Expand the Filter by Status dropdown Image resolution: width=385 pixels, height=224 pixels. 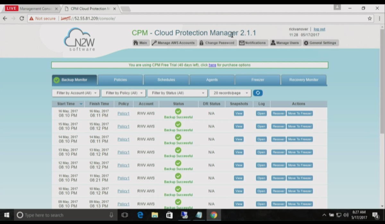click(177, 93)
